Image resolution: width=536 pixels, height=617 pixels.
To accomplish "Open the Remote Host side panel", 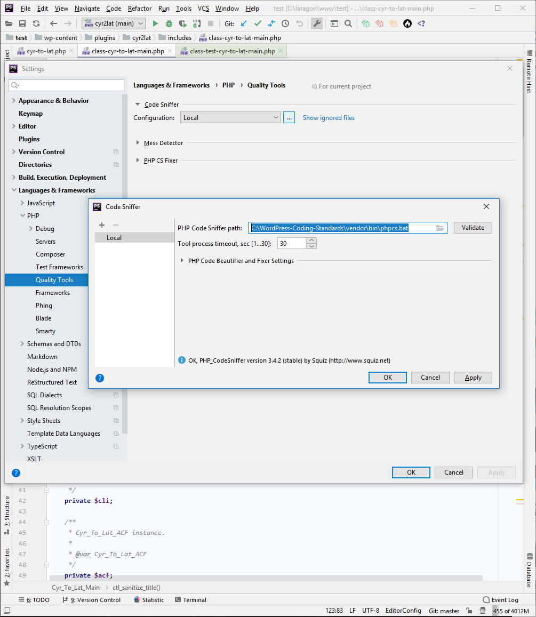I will click(x=529, y=71).
